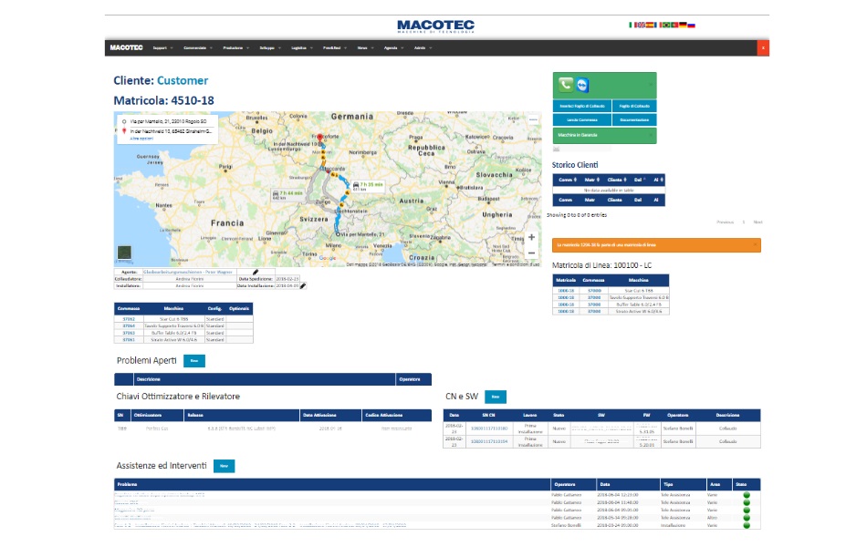This screenshot has width=867, height=547.
Task: Open the Support dropdown menu
Action: (x=162, y=48)
